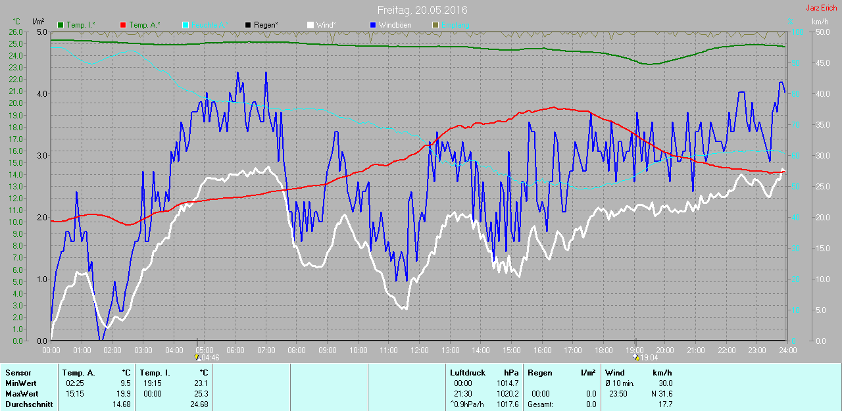The image size is (842, 411).
Task: Click the olive legend square
Action: [435, 25]
